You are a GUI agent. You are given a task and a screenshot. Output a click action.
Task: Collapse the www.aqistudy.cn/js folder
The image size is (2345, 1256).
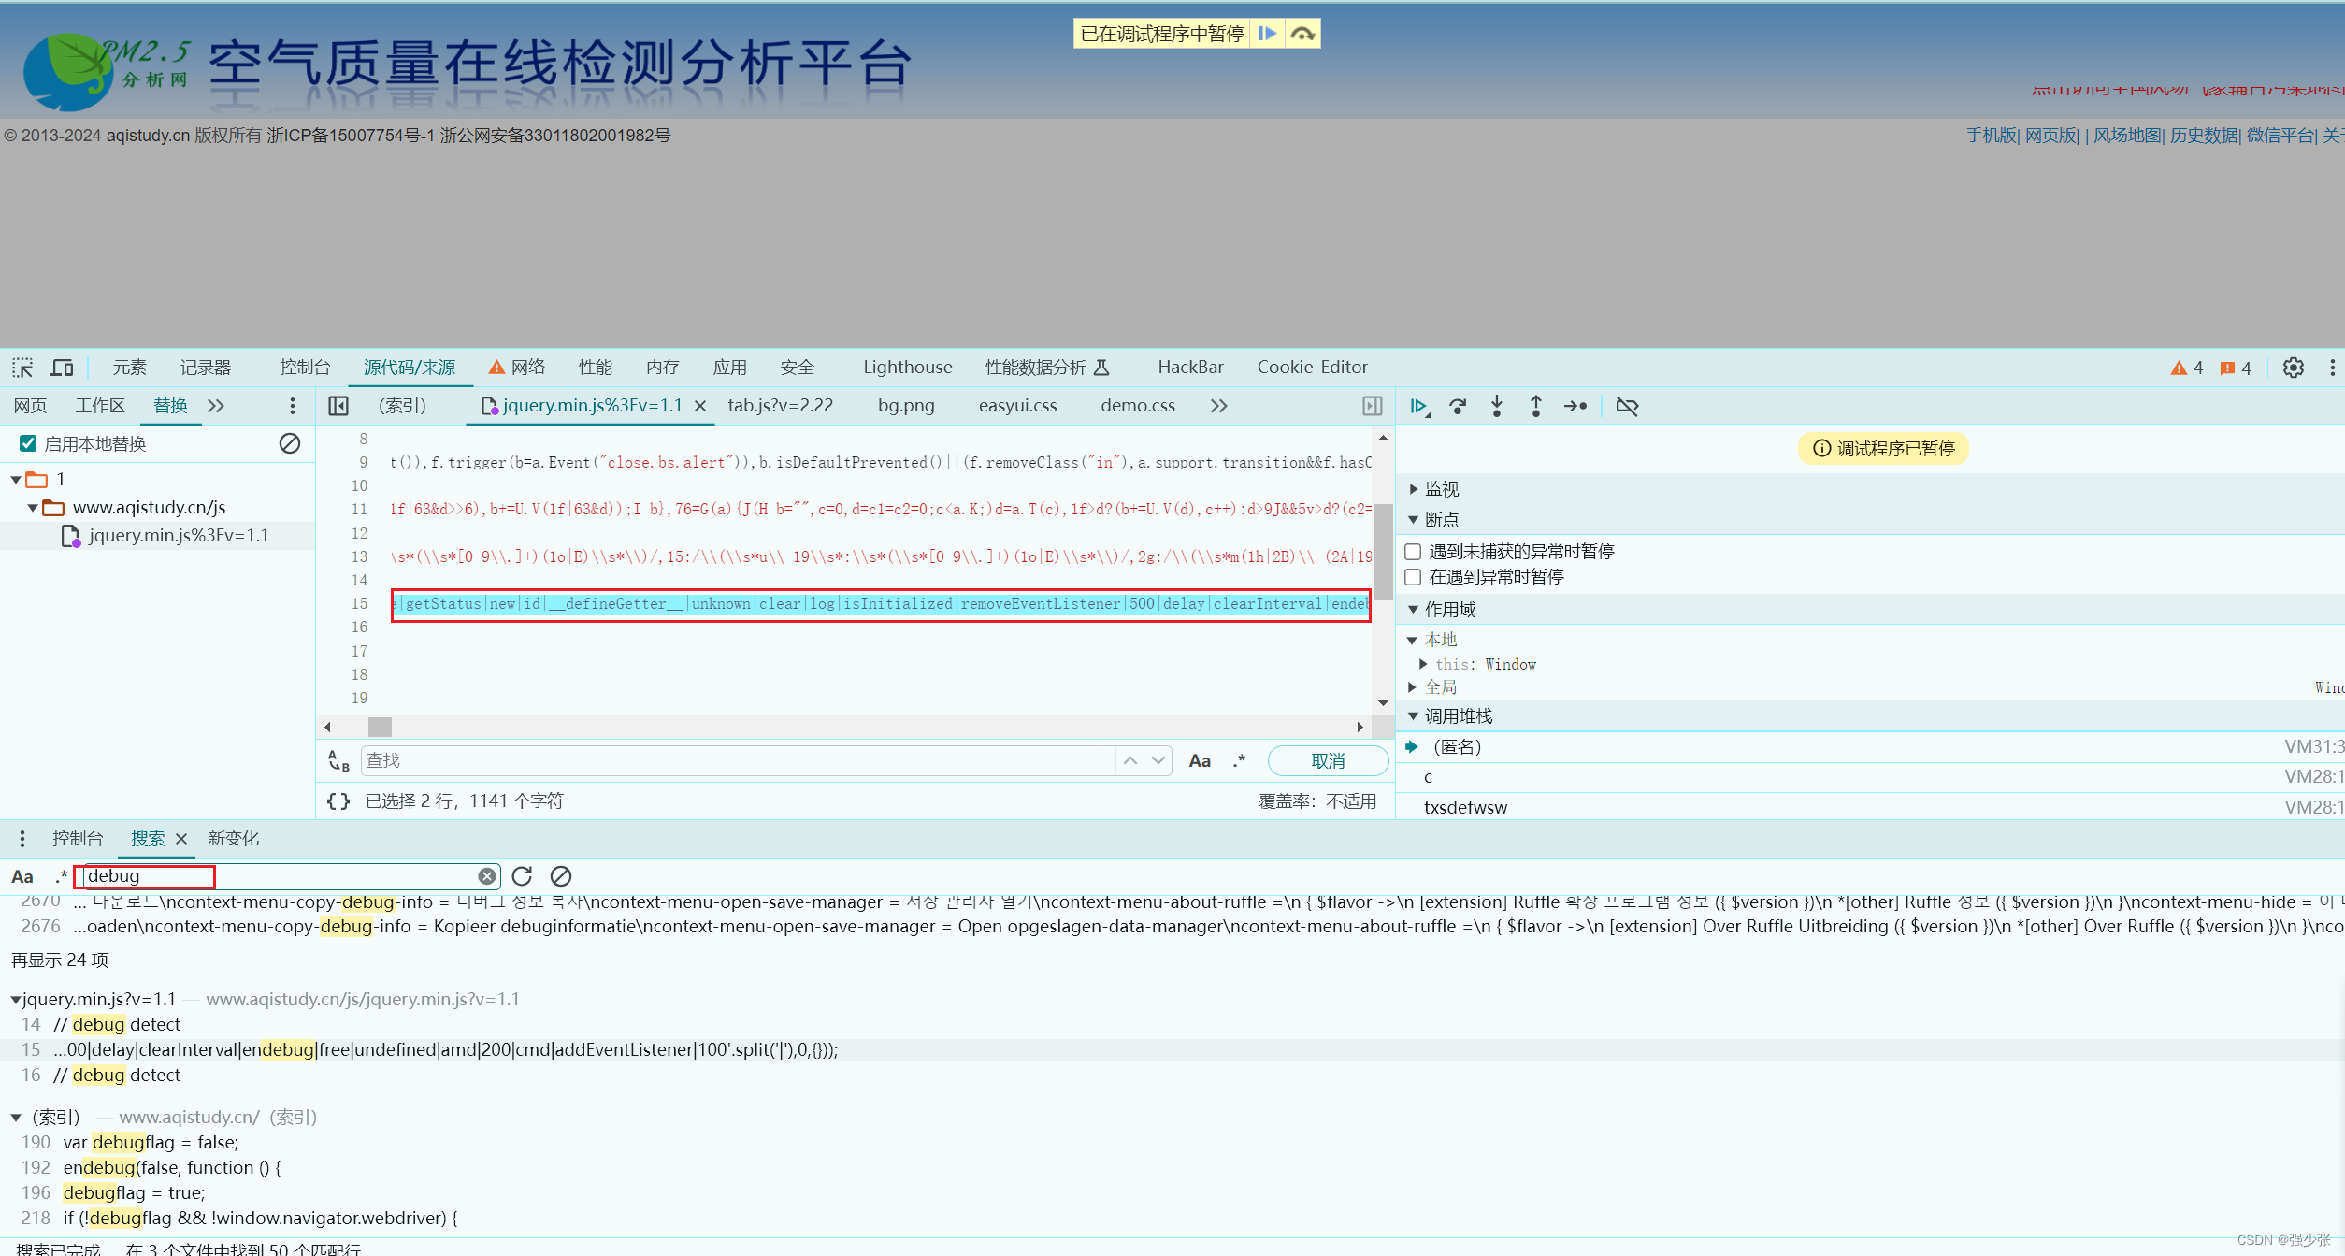point(33,508)
